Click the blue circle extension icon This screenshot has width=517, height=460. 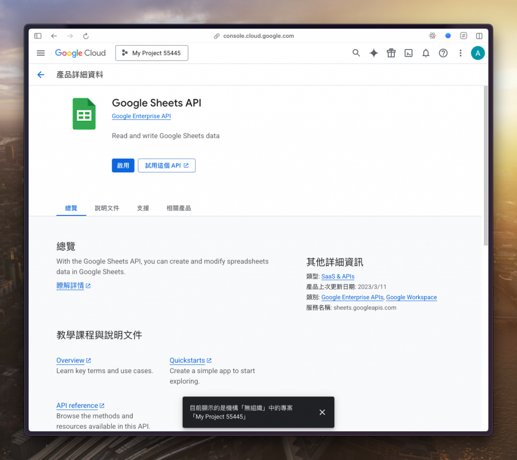coord(448,36)
